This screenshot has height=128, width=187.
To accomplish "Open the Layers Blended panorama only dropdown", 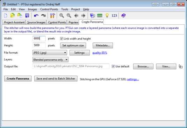I will (50, 60).
